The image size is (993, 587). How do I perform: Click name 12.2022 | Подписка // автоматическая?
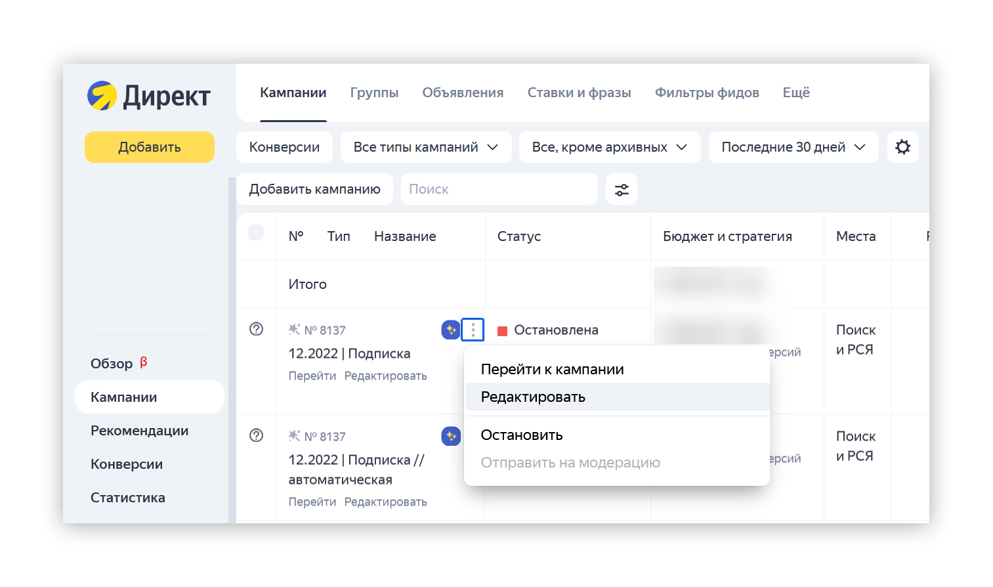coord(356,469)
